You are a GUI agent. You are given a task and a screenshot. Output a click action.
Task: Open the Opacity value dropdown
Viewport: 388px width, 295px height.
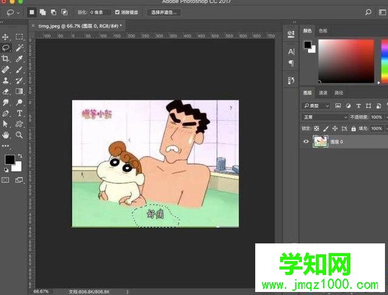(x=386, y=117)
